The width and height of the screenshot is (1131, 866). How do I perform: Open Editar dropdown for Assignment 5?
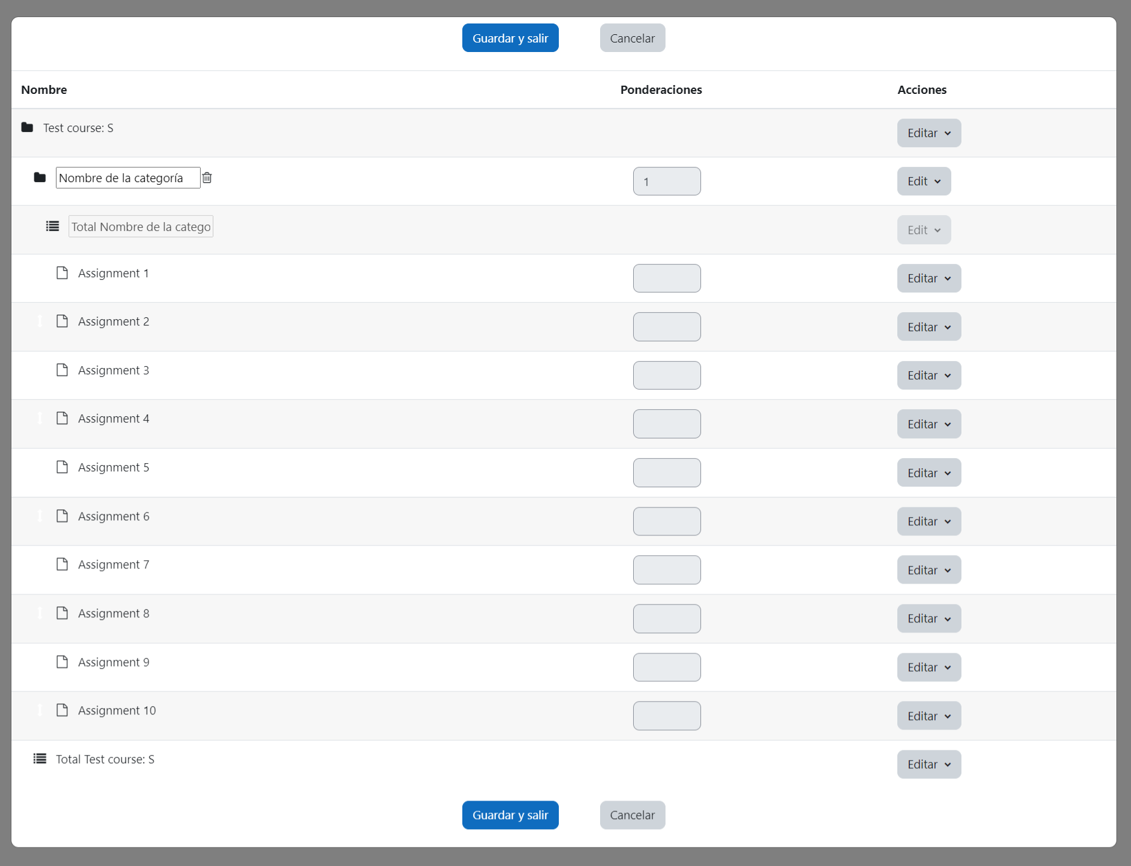tap(929, 473)
